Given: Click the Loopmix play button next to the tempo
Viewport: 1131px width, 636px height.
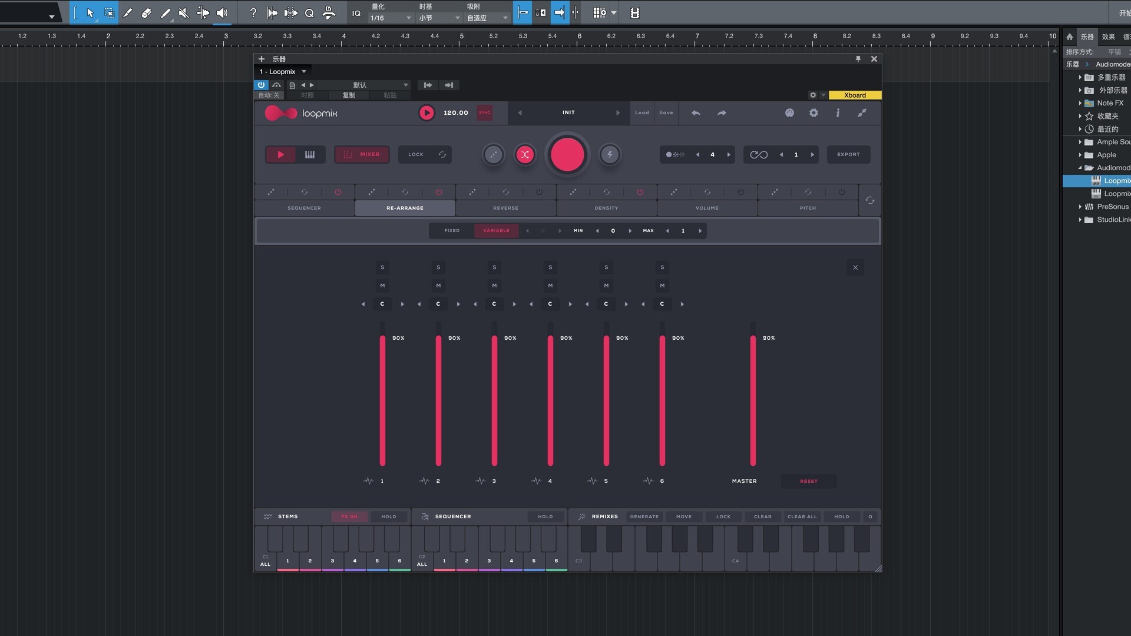Looking at the screenshot, I should [x=426, y=112].
